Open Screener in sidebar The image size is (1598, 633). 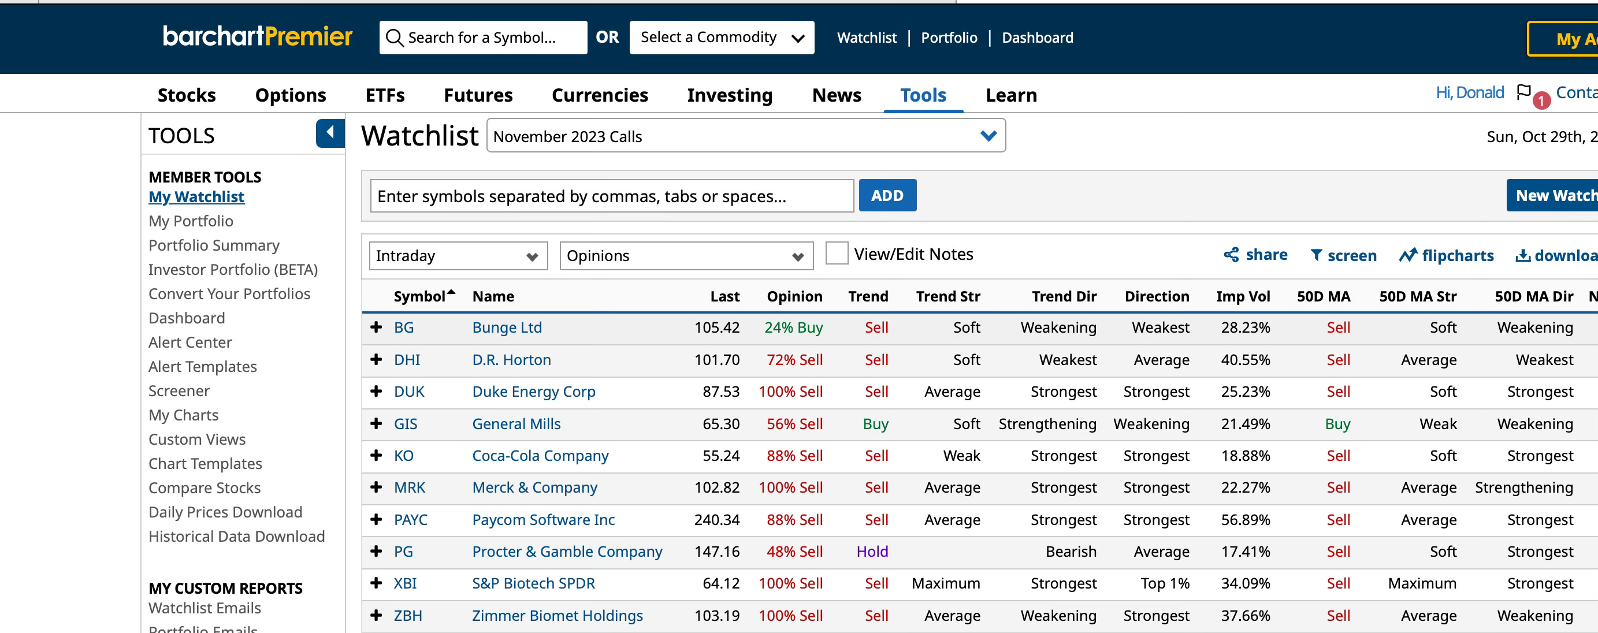click(179, 390)
